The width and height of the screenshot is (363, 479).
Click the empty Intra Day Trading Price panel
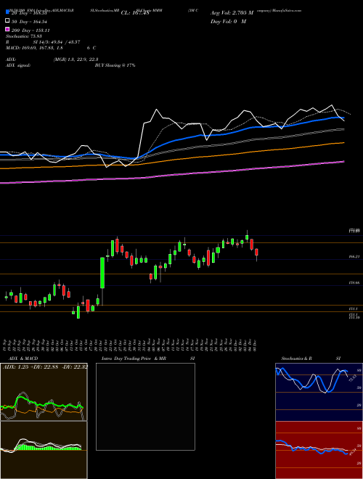pos(145,406)
